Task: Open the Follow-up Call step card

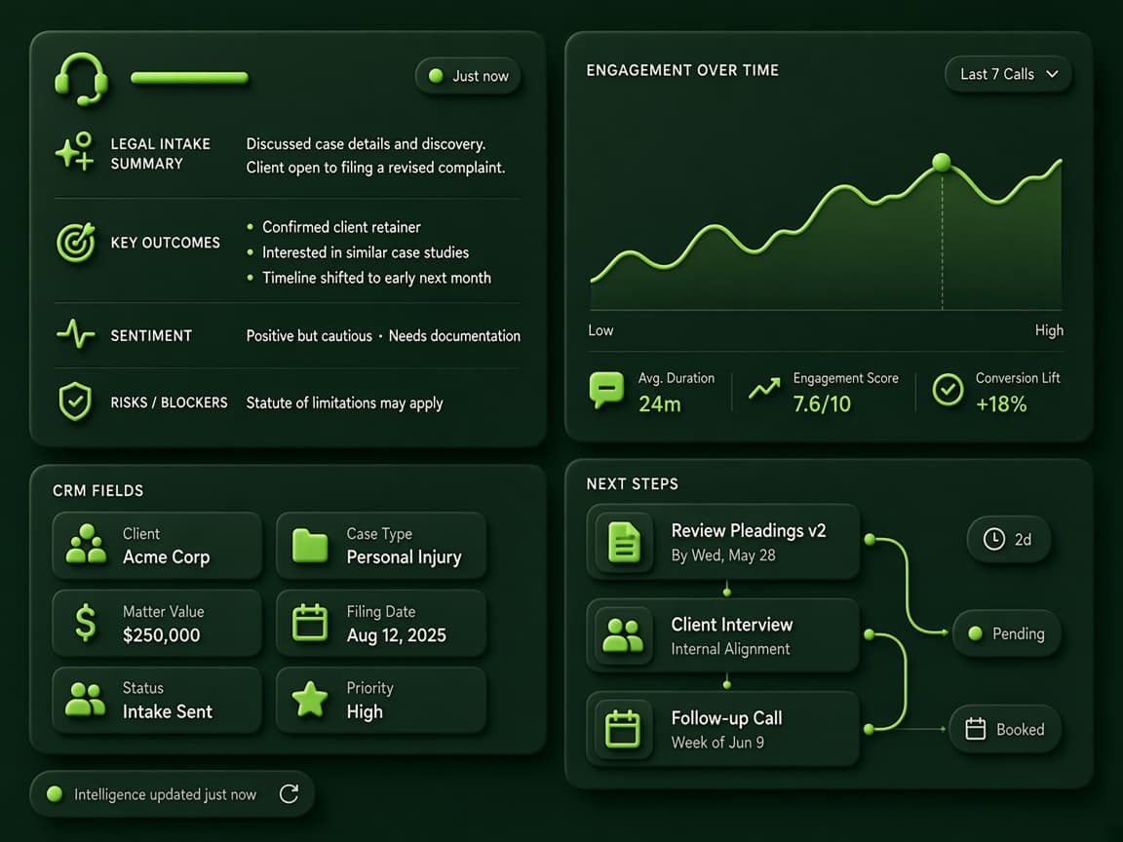Action: coord(722,729)
